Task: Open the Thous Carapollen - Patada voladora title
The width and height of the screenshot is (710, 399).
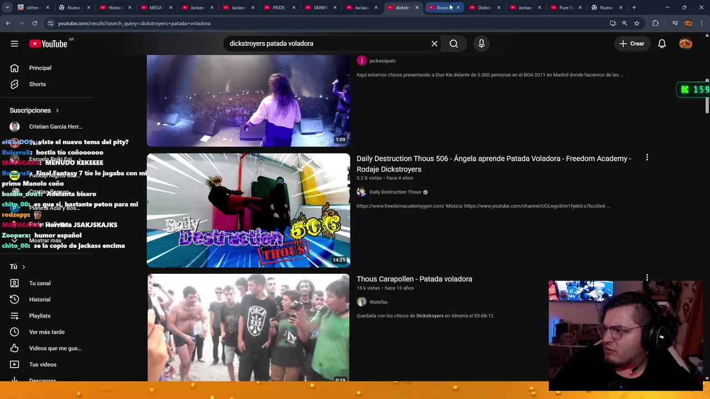Action: 414,279
